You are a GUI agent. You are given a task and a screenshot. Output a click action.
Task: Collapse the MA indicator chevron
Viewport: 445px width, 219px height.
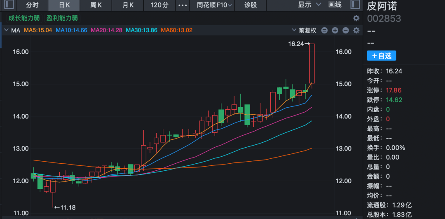(6, 31)
